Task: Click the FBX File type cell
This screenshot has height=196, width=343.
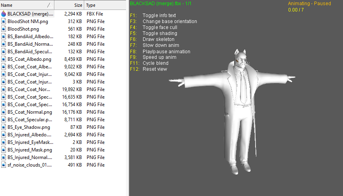Action: pyautogui.click(x=95, y=14)
